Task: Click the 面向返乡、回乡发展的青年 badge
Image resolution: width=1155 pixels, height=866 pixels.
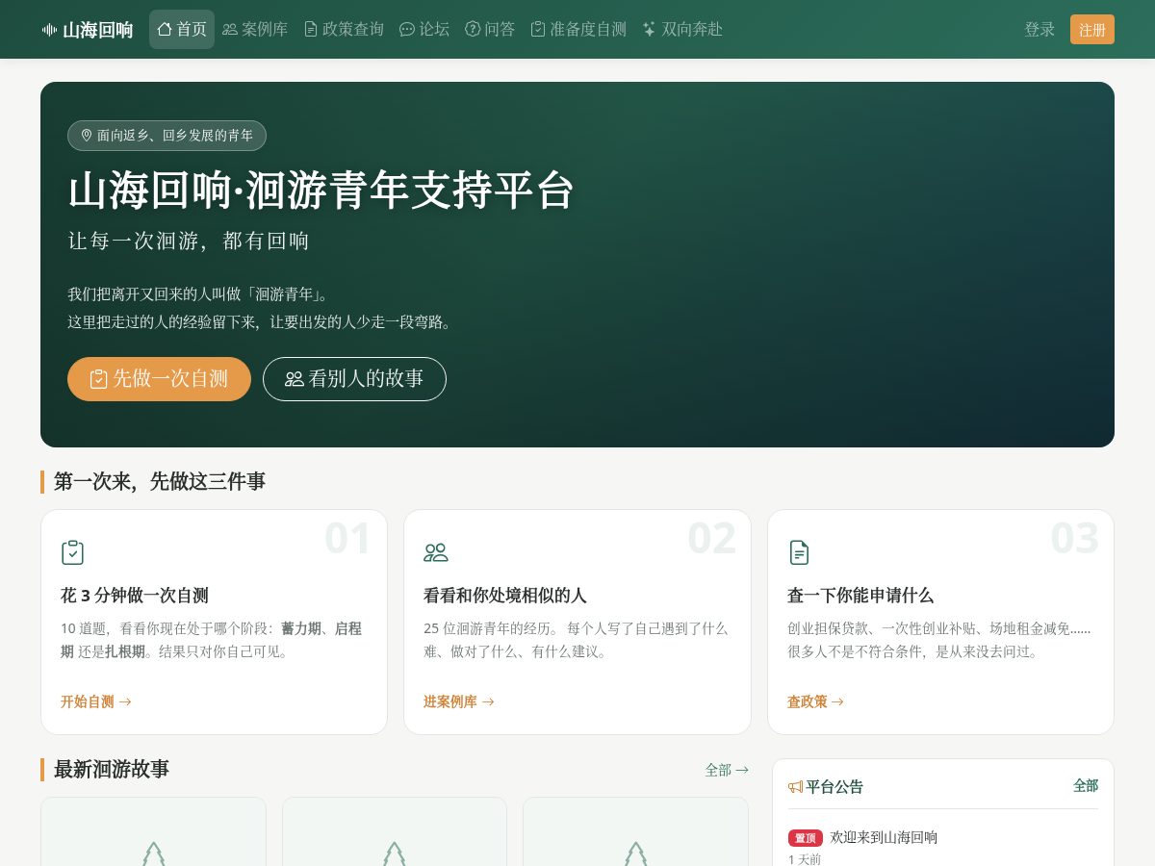Action: coord(167,136)
